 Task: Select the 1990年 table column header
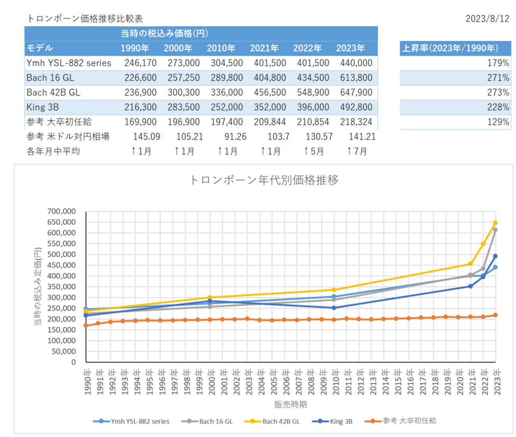pos(135,48)
